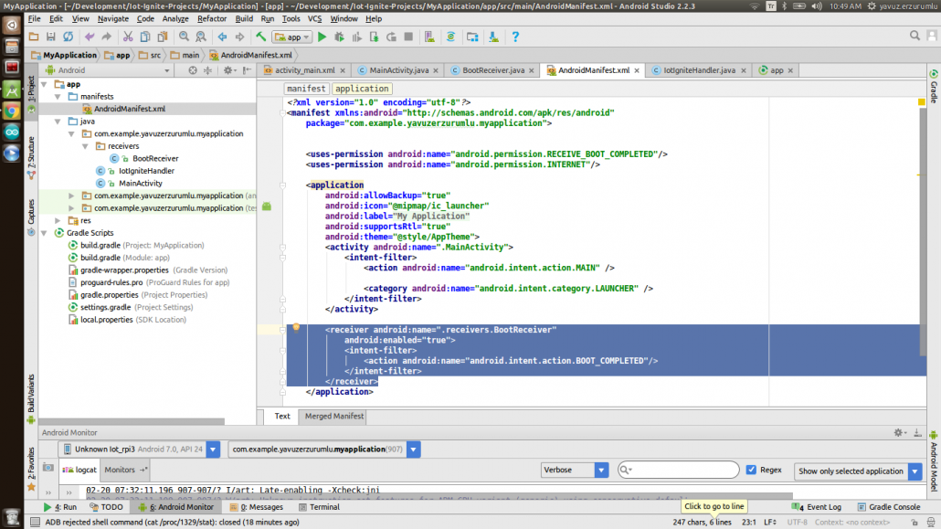The height and width of the screenshot is (529, 941).
Task: Run the app with green play icon
Action: tap(322, 37)
